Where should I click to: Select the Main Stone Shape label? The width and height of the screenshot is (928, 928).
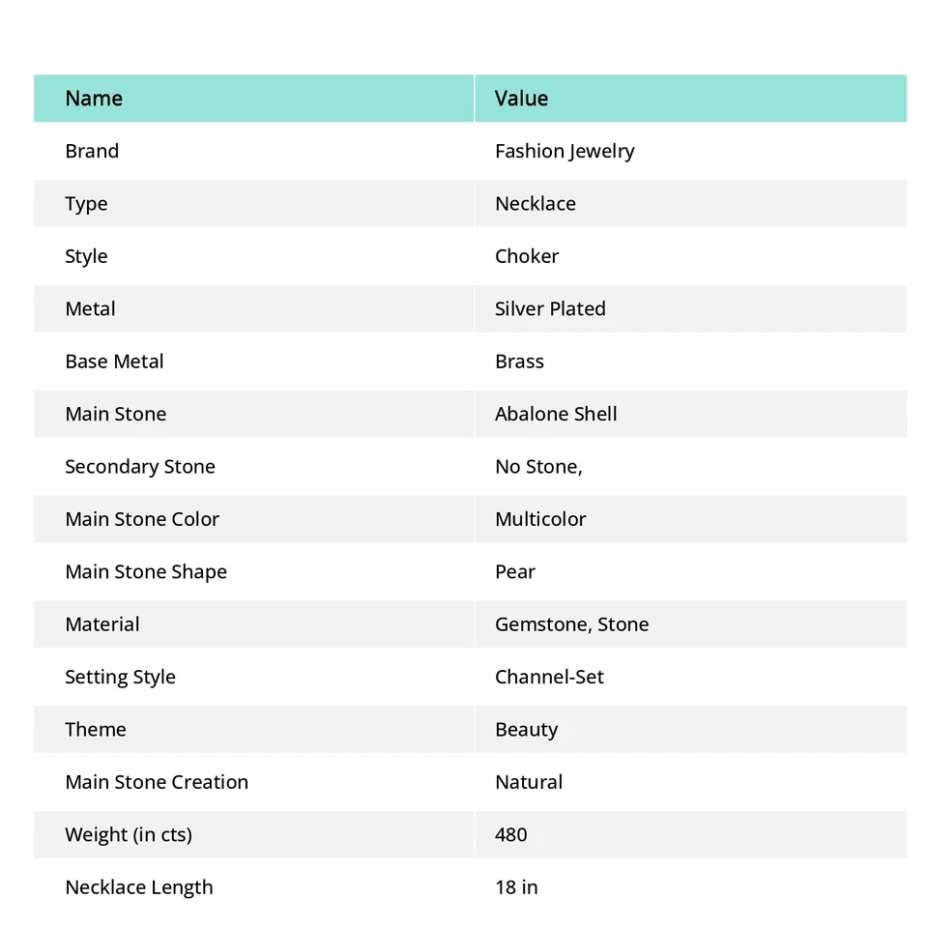146,571
